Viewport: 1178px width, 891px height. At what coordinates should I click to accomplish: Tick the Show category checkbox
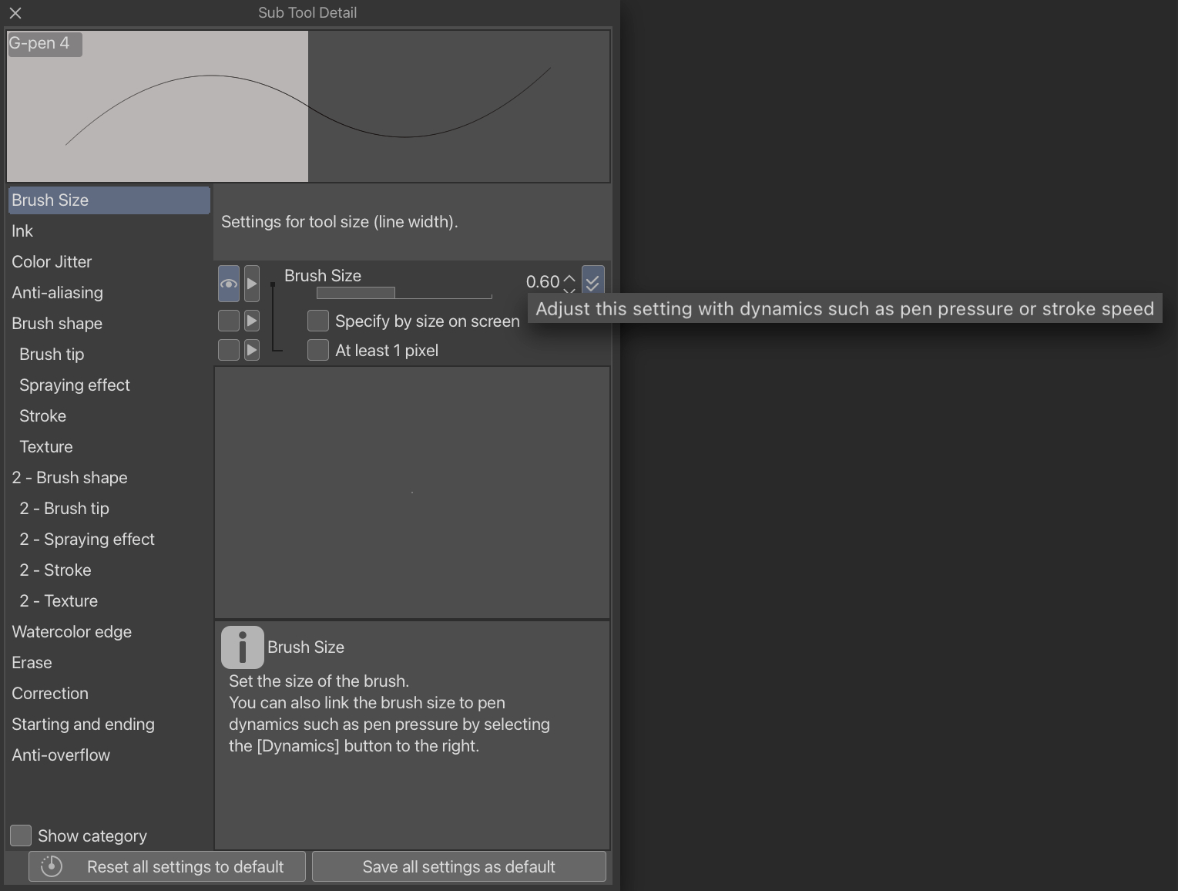(21, 836)
